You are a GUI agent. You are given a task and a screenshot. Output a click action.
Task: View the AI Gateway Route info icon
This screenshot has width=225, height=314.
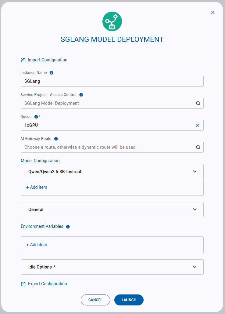[56, 139]
